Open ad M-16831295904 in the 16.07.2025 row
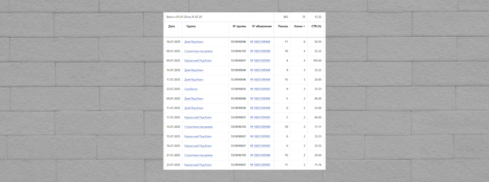The image size is (489, 182). pos(260,42)
